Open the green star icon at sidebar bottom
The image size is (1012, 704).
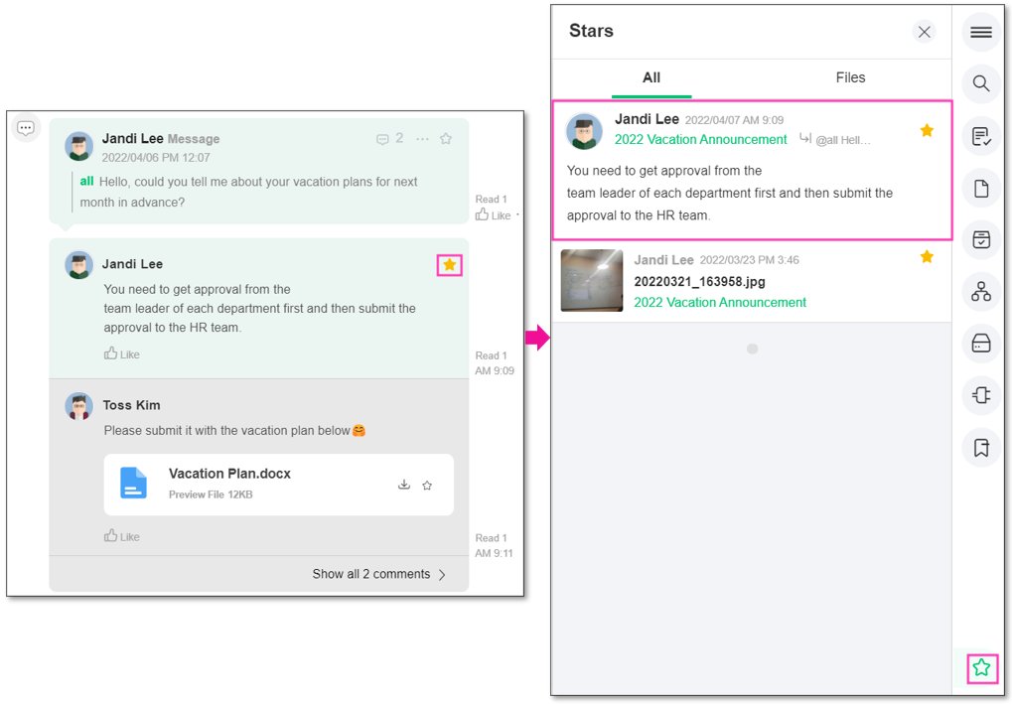coord(981,668)
